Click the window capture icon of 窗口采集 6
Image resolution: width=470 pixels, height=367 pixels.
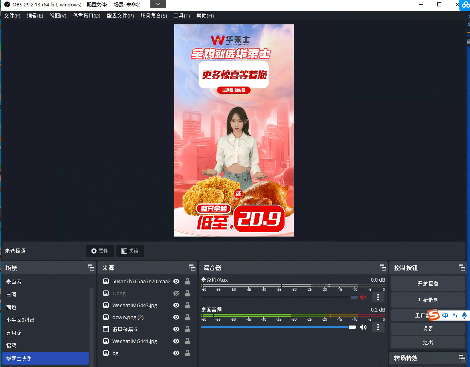click(x=106, y=330)
